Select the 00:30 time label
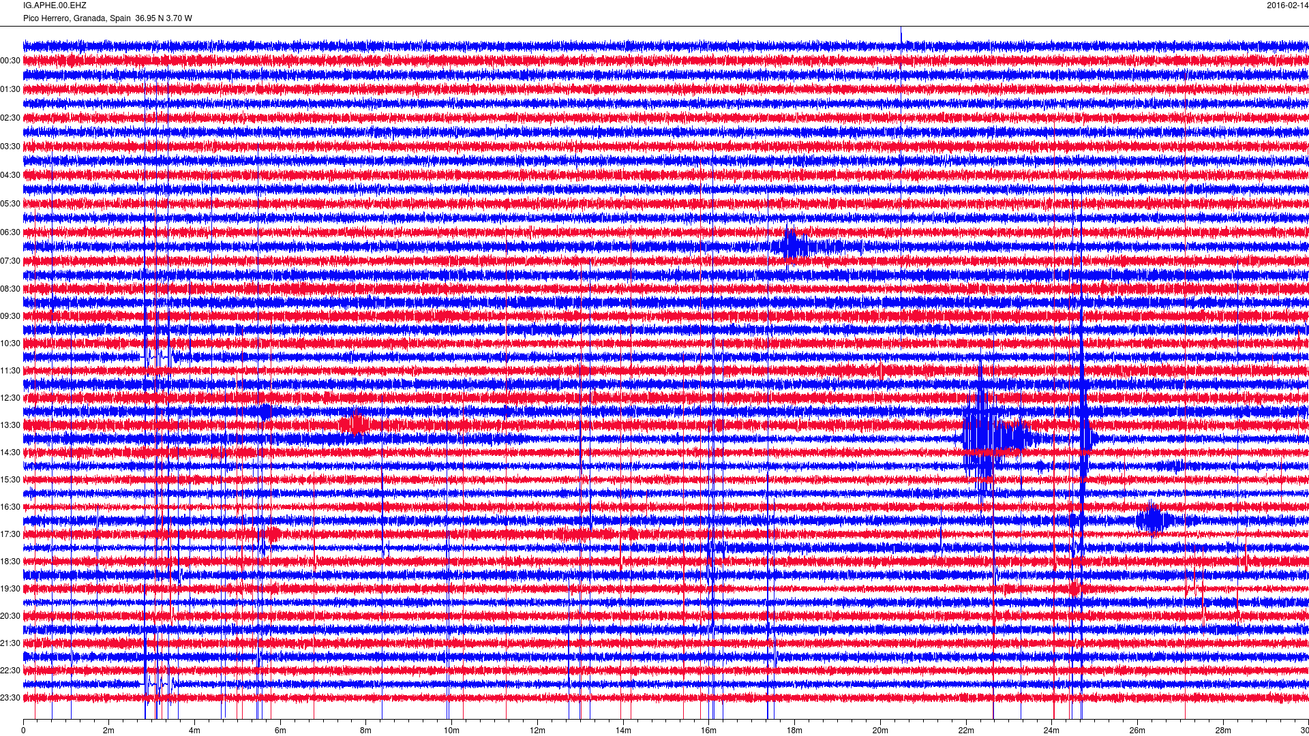This screenshot has width=1309, height=736. point(10,61)
